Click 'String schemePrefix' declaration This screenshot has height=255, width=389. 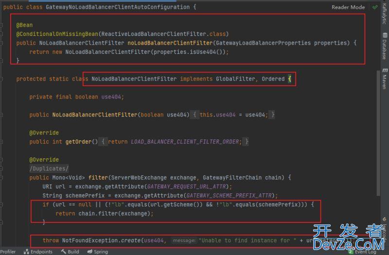tap(73, 196)
